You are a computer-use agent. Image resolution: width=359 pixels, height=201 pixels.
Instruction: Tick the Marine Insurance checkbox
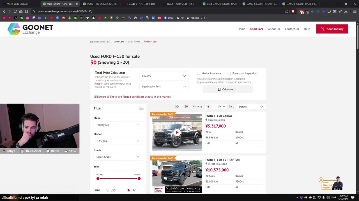[199, 73]
